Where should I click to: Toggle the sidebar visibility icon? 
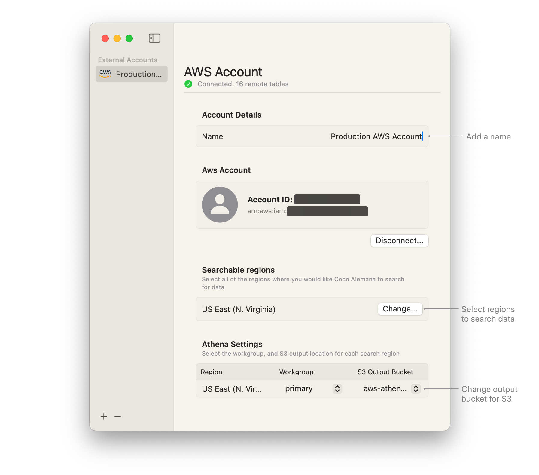pyautogui.click(x=154, y=38)
